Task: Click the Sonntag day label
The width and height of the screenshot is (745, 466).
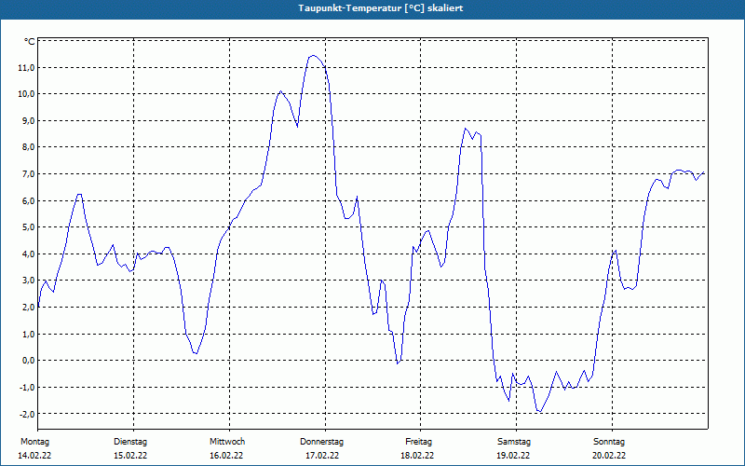Action: [x=609, y=442]
